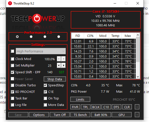Click the Max column header
This screenshot has height=122, width=149.
(x=128, y=36)
